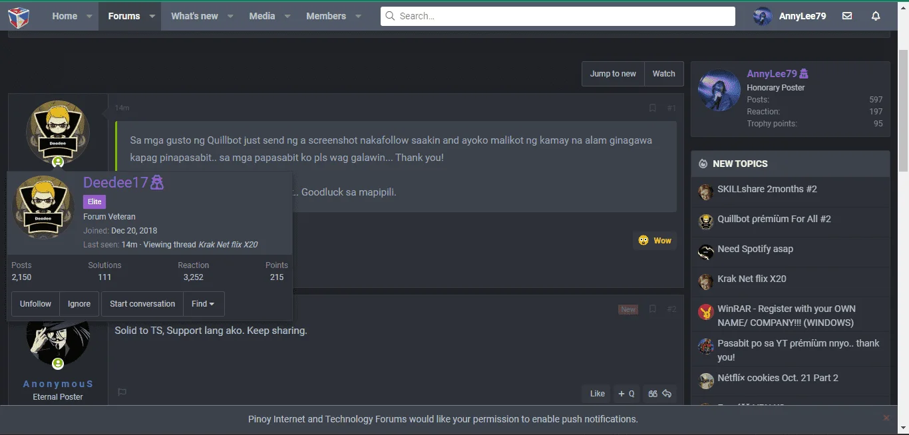Click the flame icon in the NEW TOPICS header
Screen dimensions: 909x435
pos(703,164)
